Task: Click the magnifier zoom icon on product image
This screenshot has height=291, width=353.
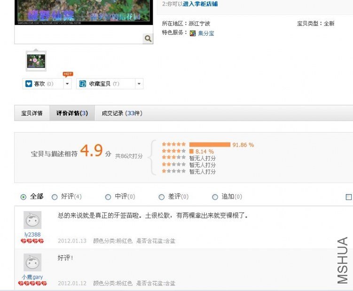Action: click(148, 39)
